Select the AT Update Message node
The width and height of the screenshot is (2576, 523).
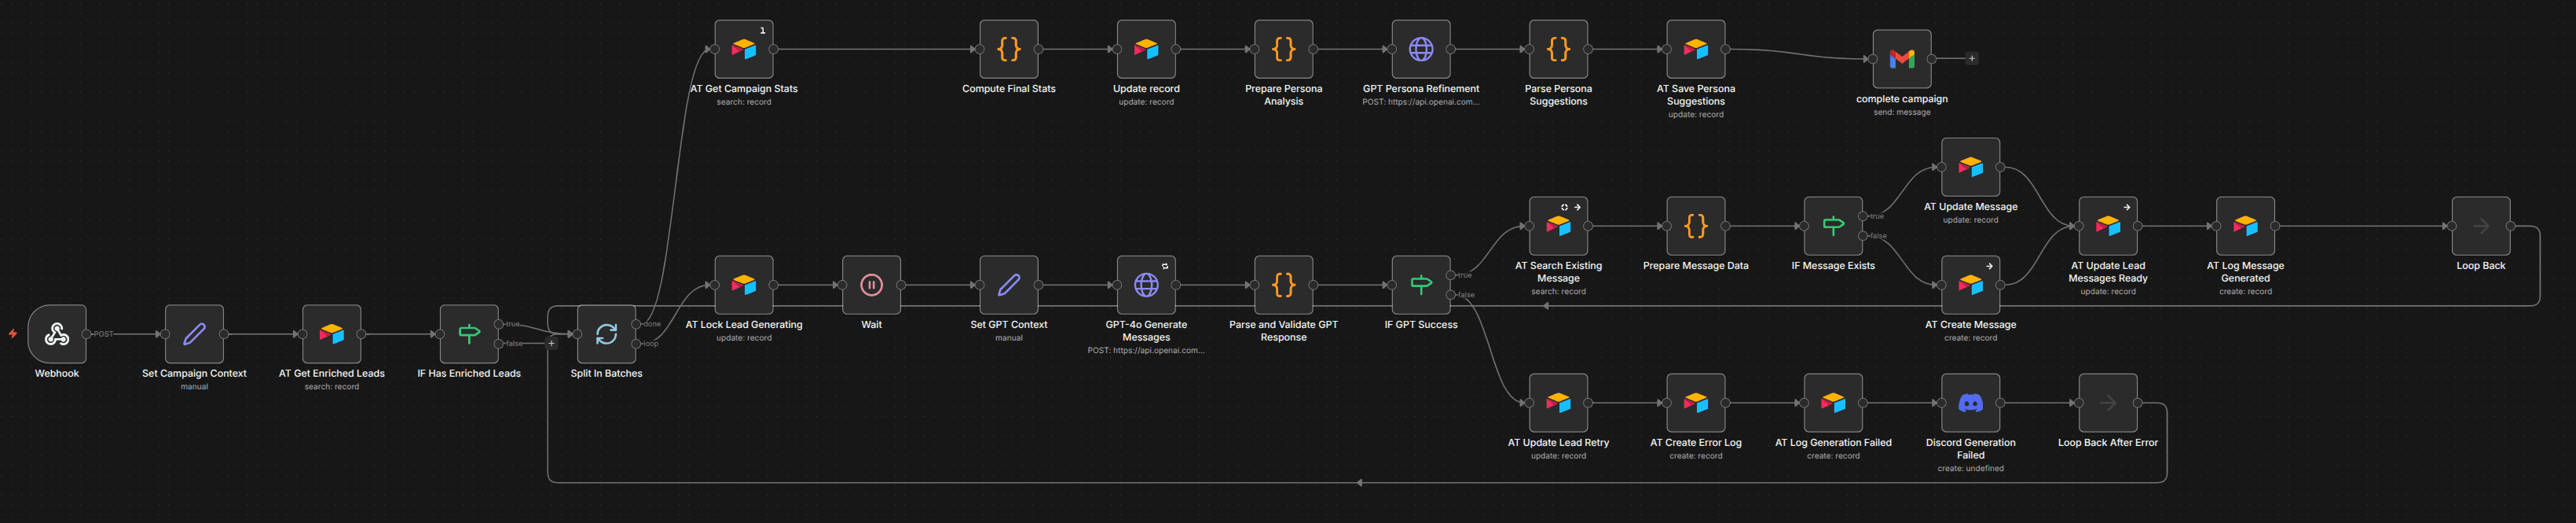point(1971,168)
